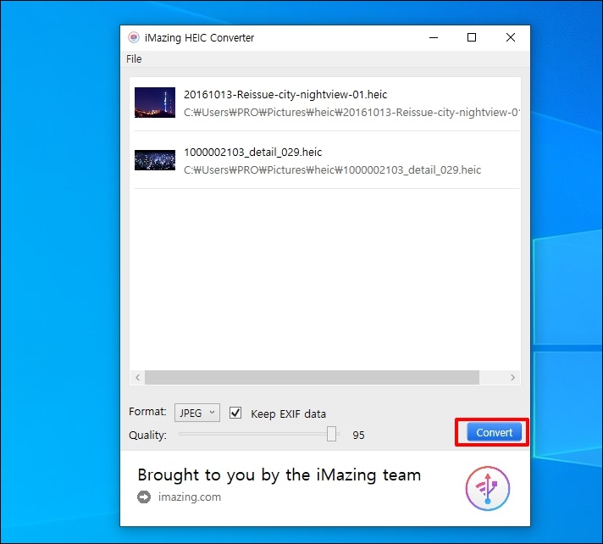This screenshot has width=603, height=544.
Task: Click the iMazing USB logo icon
Action: coord(488,488)
